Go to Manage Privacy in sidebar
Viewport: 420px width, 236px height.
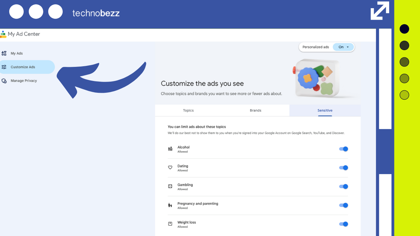(x=24, y=81)
